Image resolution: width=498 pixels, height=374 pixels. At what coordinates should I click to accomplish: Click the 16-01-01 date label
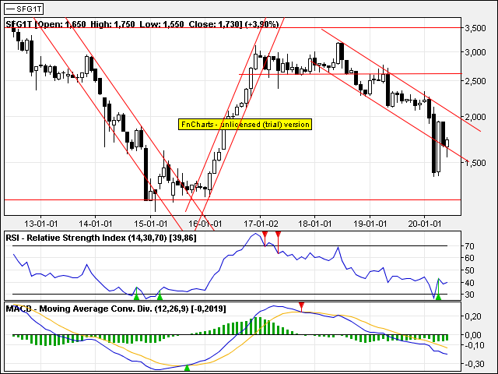point(205,224)
